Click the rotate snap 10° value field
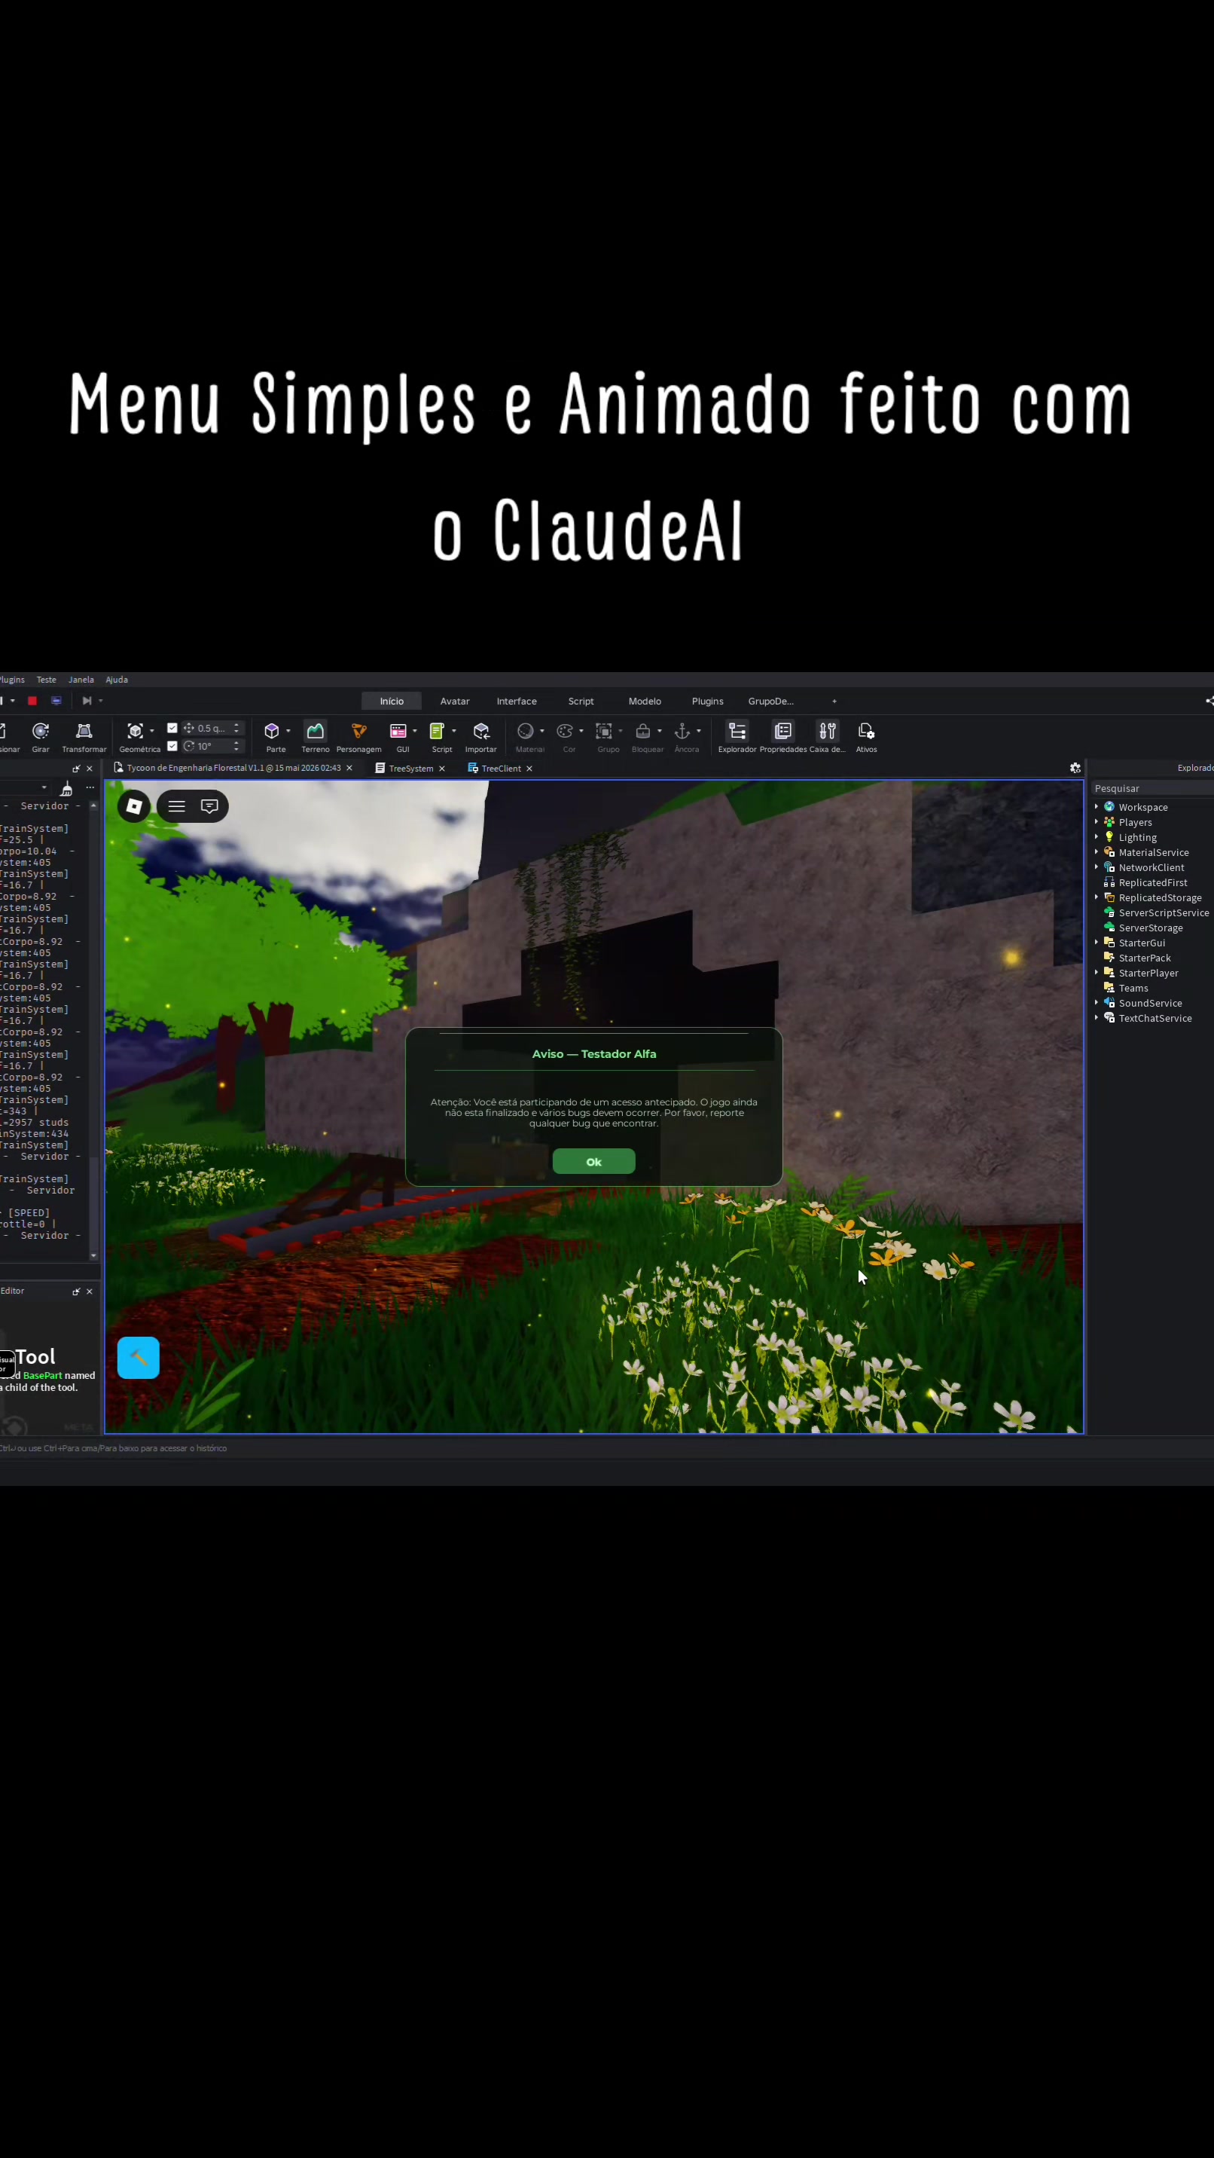The width and height of the screenshot is (1214, 2158). click(212, 746)
